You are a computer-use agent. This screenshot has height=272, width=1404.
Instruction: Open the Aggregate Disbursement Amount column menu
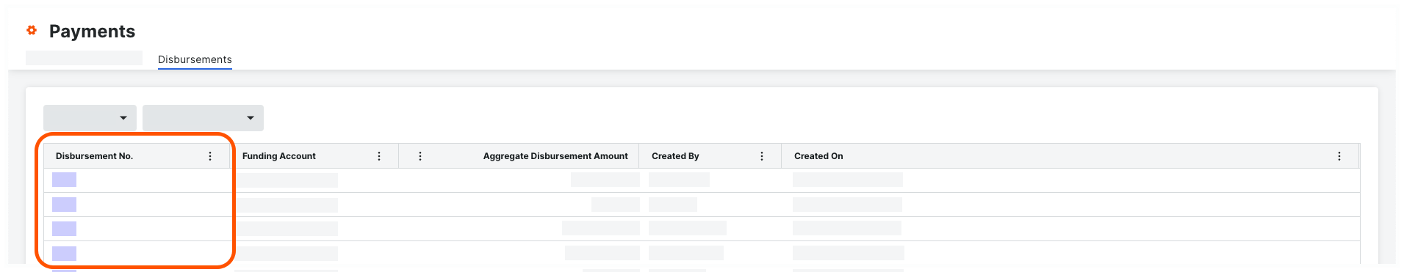click(x=420, y=156)
